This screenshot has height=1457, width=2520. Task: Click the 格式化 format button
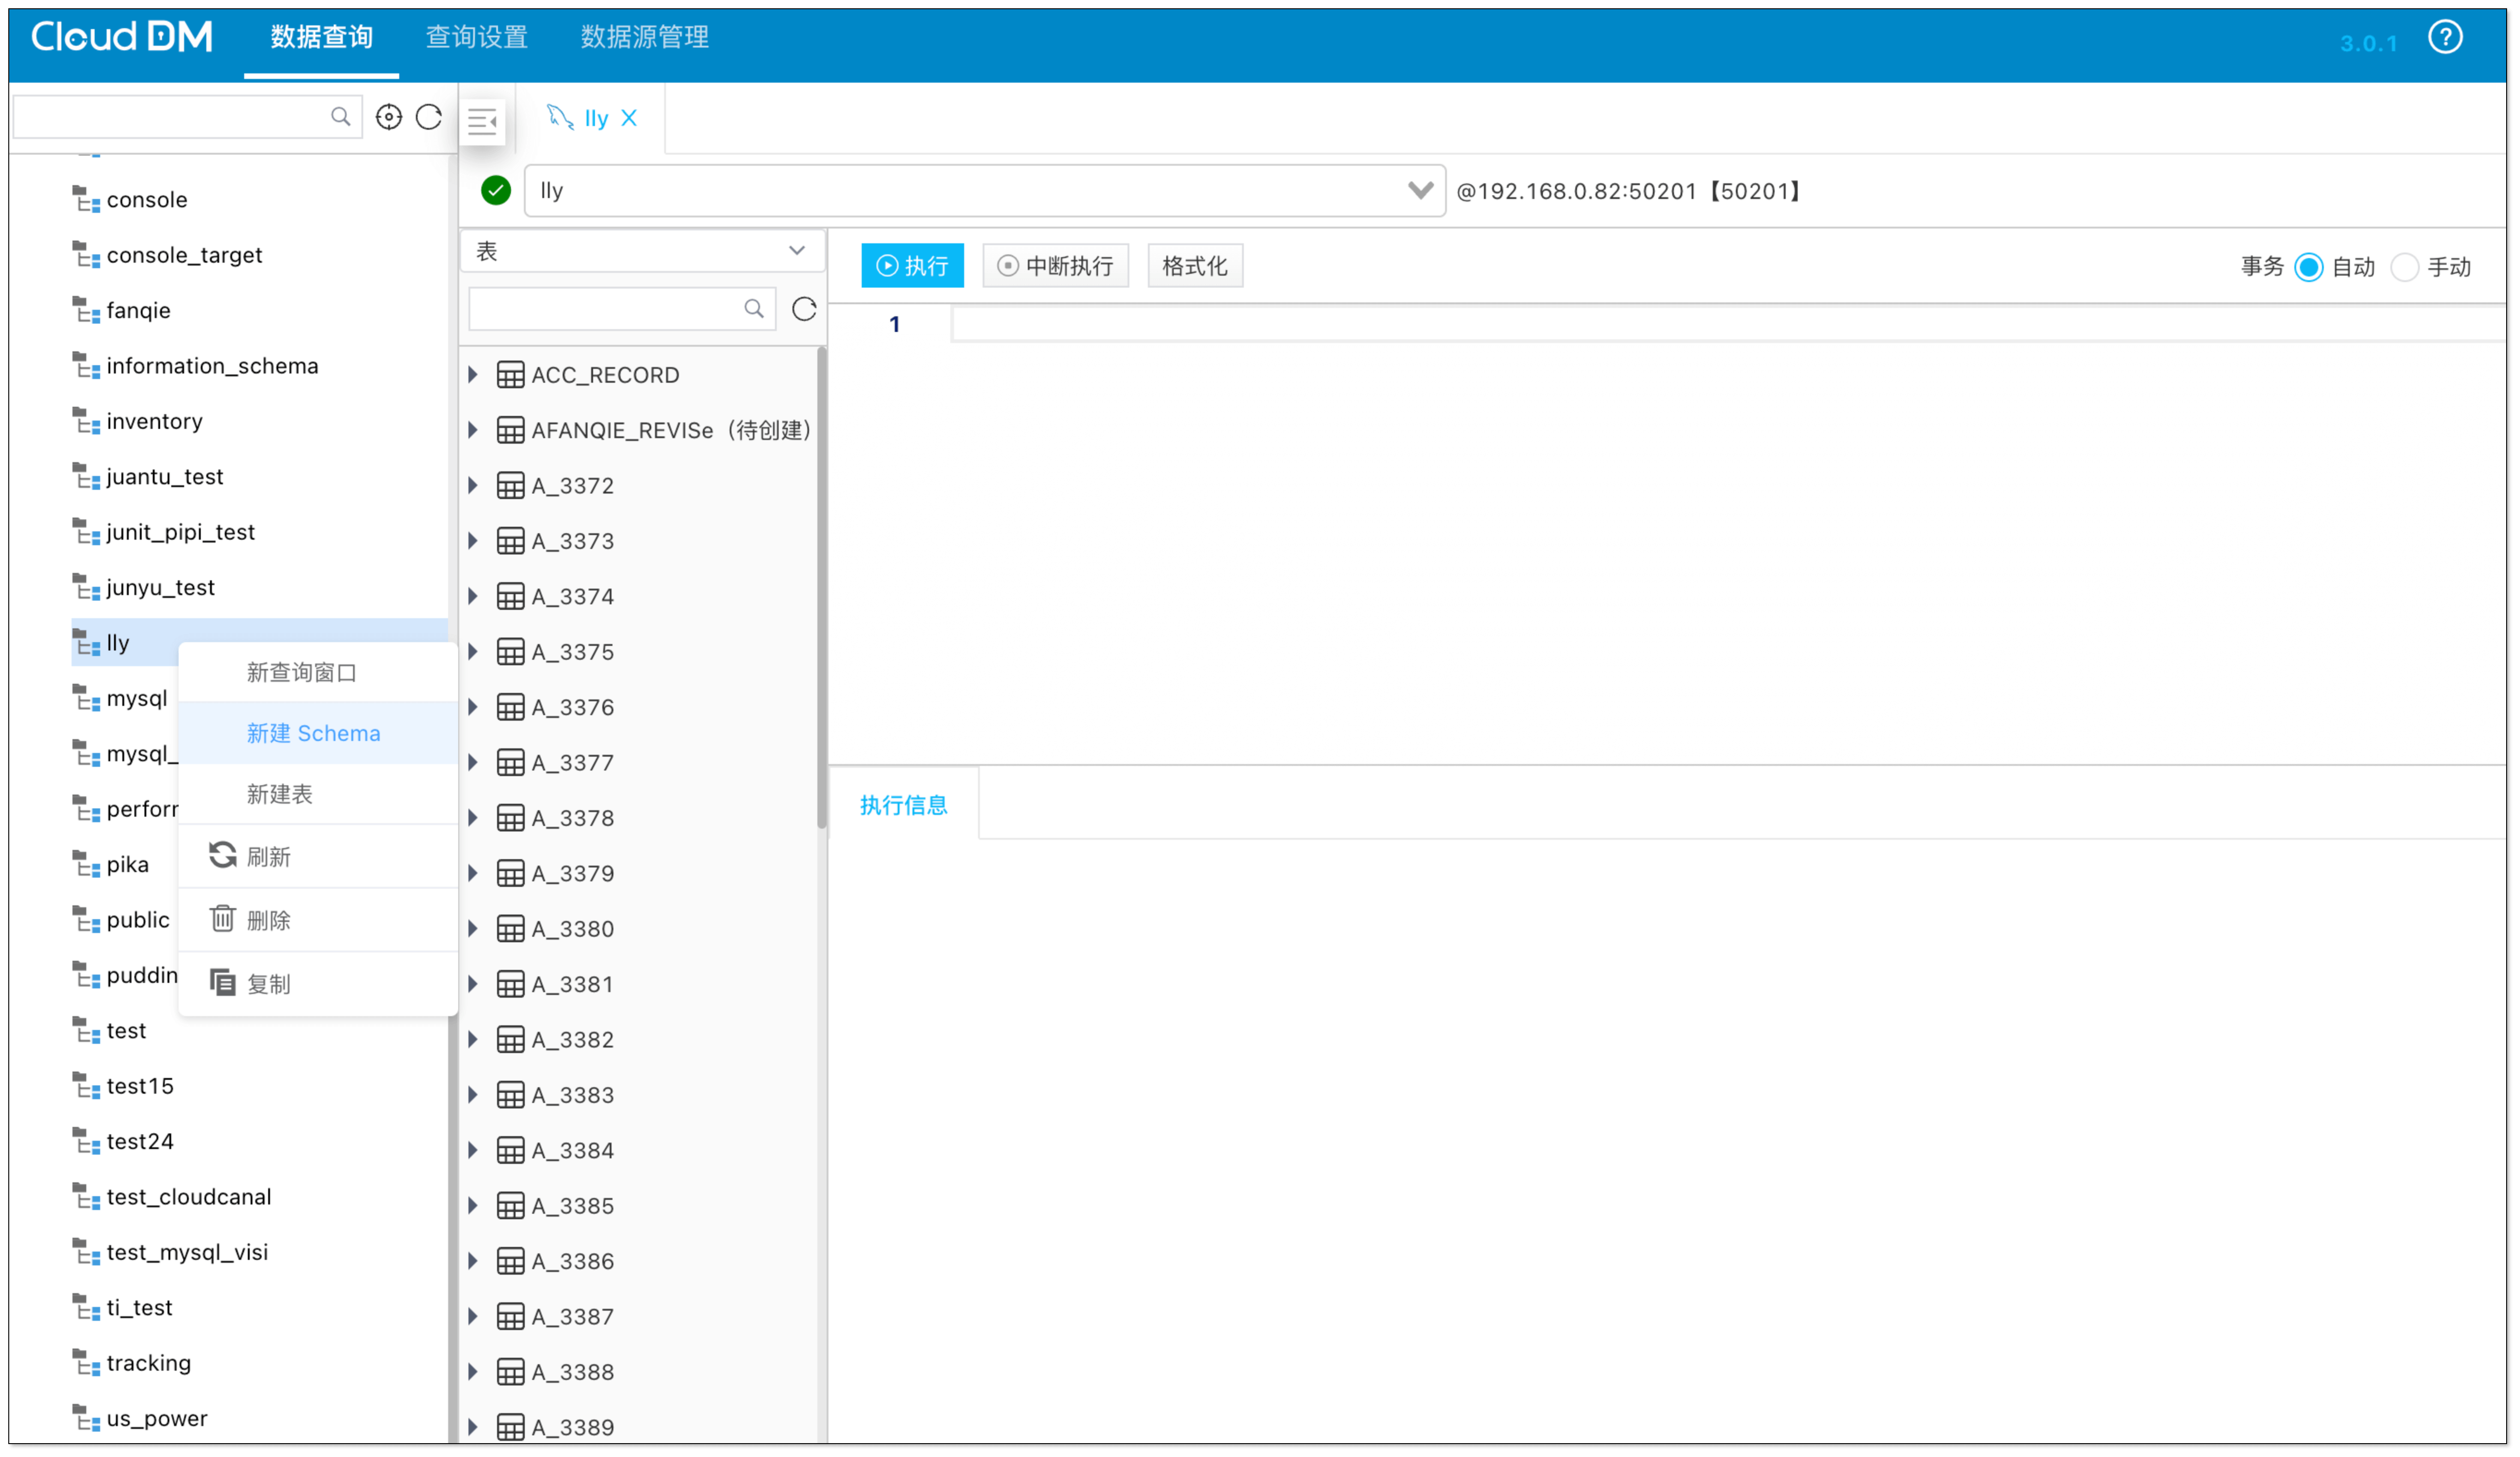pos(1194,265)
